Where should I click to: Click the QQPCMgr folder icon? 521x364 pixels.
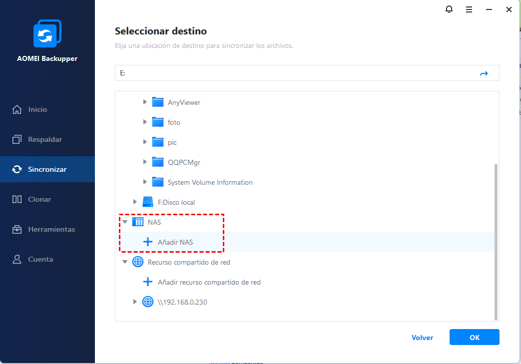tap(158, 162)
